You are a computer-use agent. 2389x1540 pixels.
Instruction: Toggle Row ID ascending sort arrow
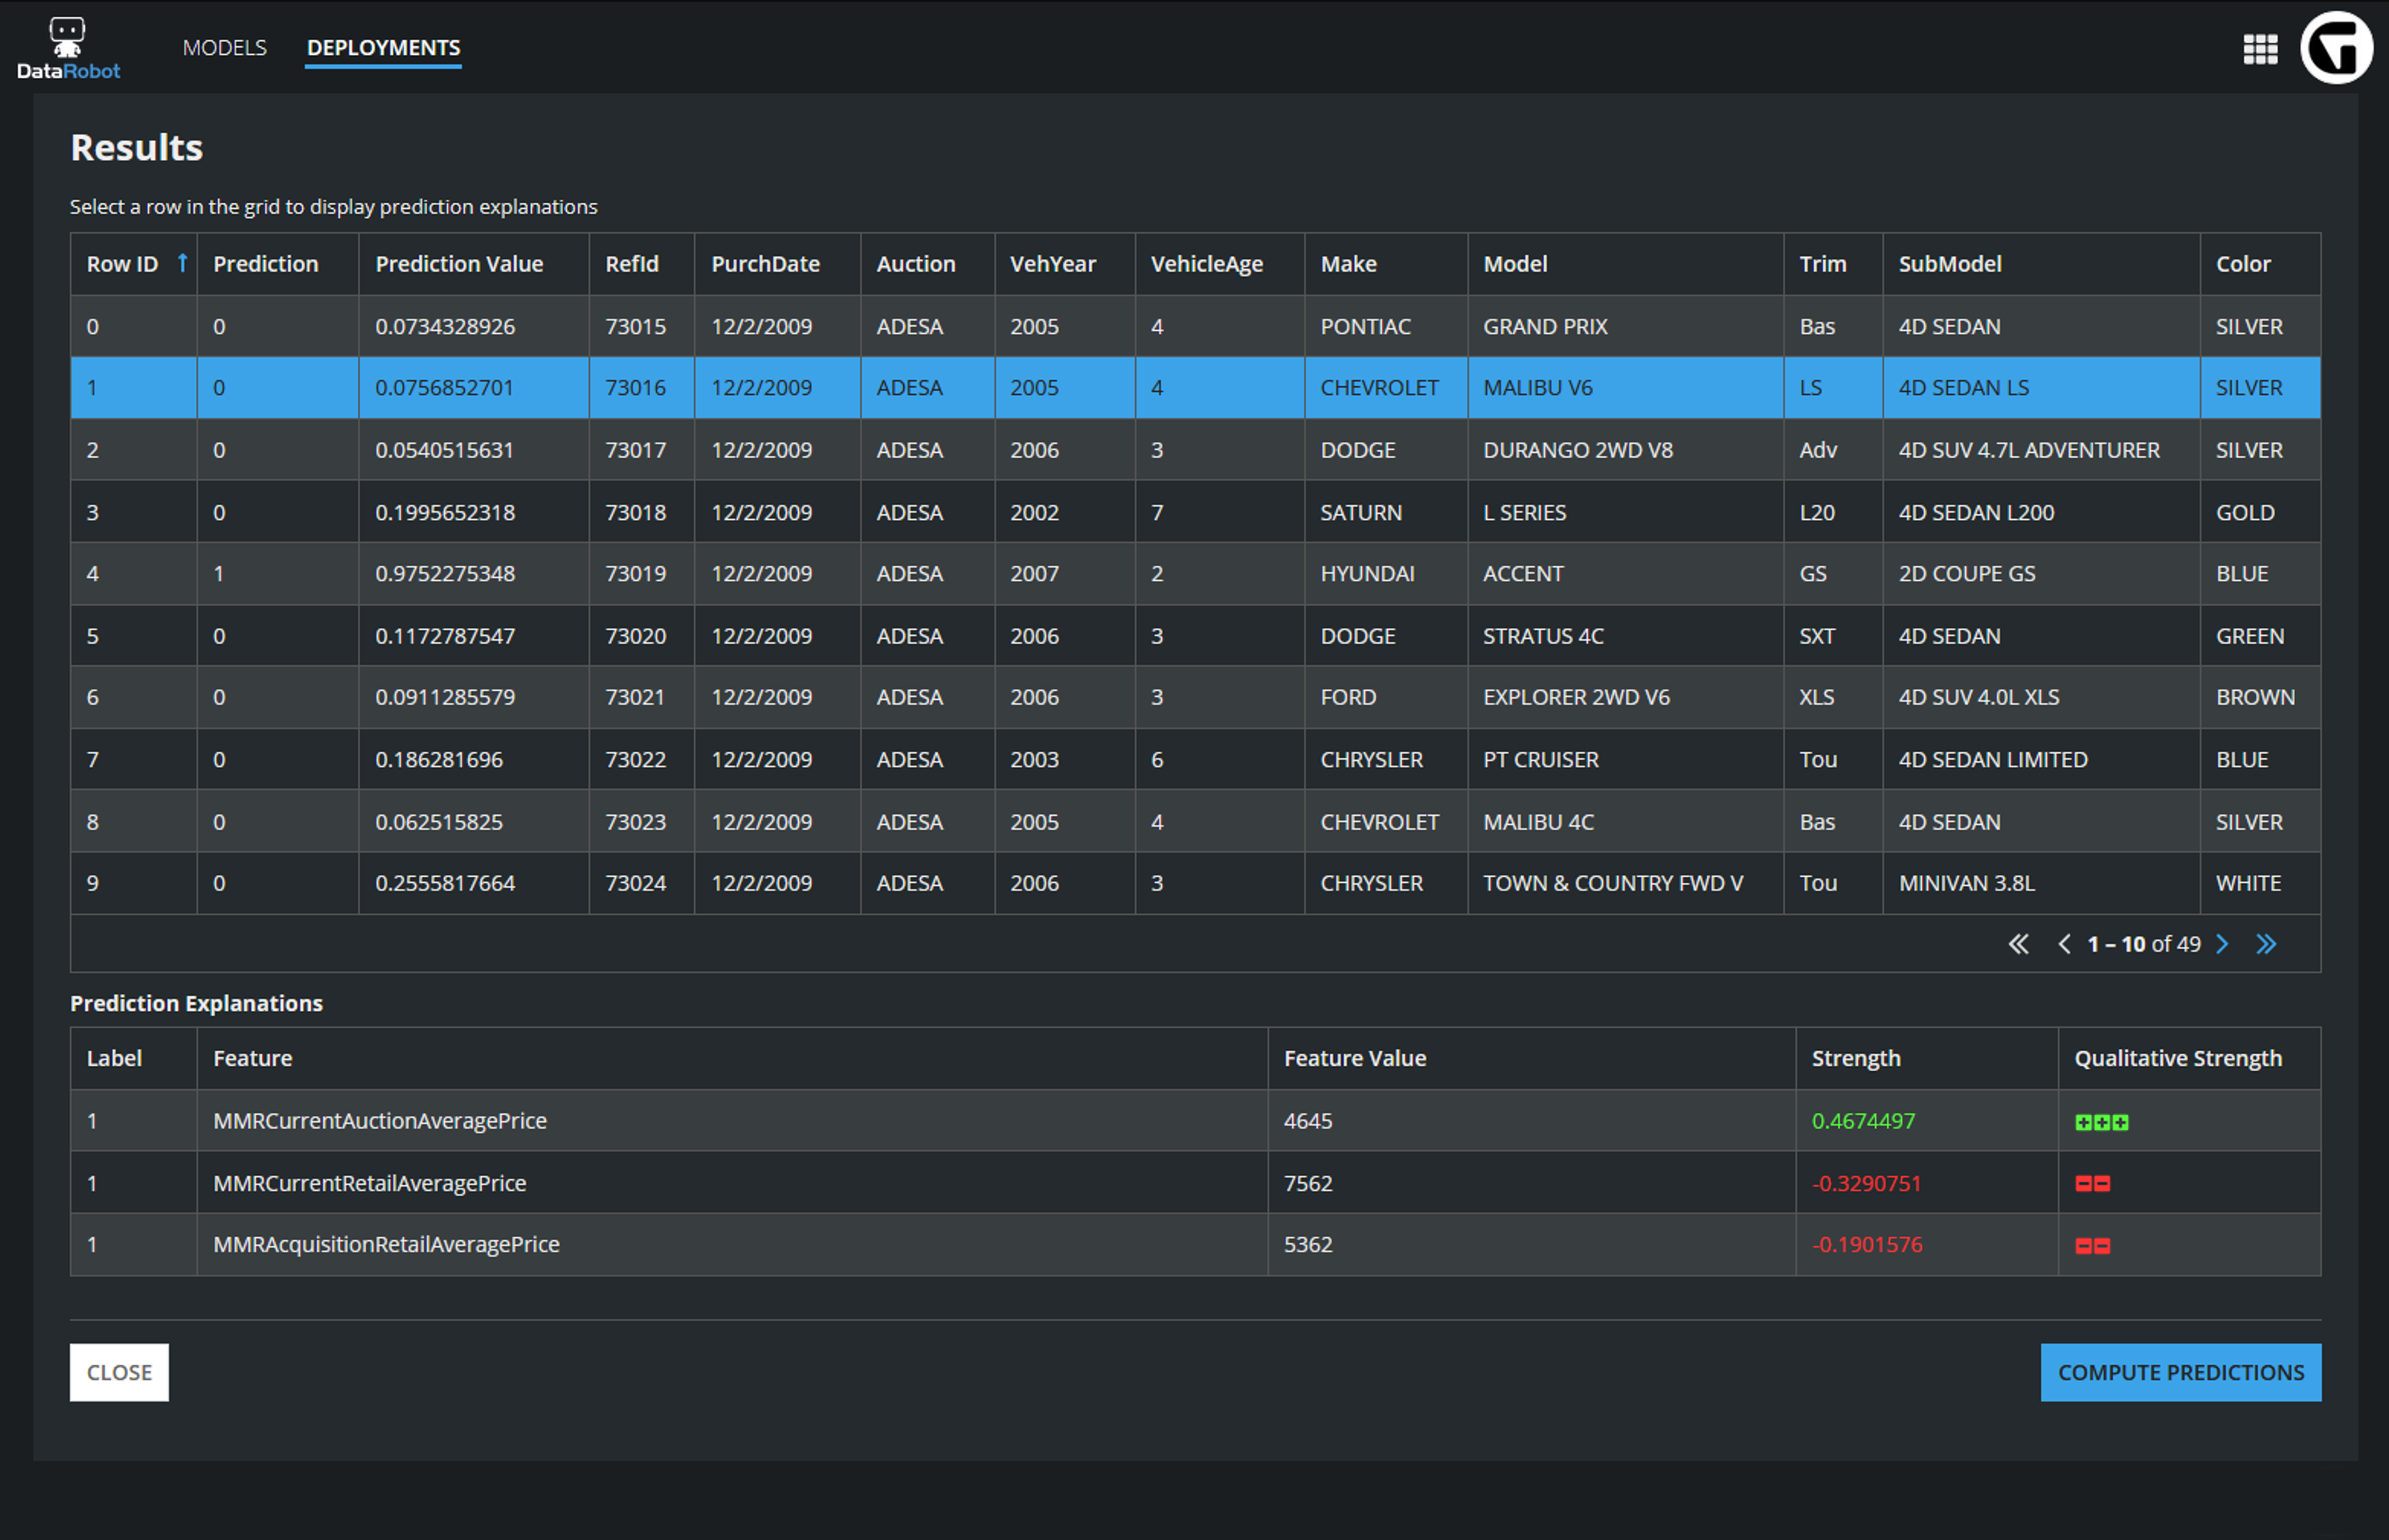point(182,263)
